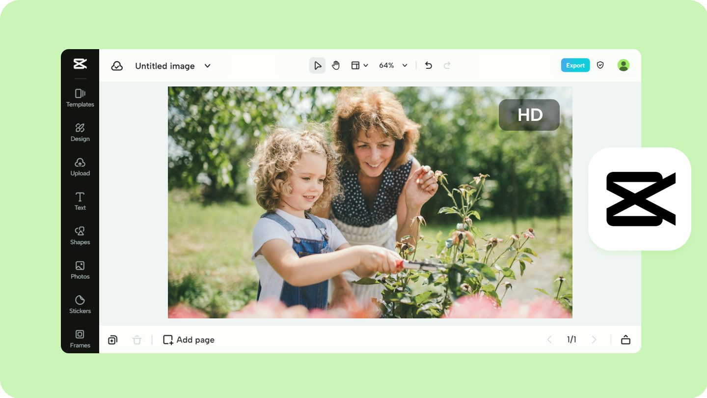Click the Export button
Viewport: 707px width, 398px height.
click(x=575, y=65)
